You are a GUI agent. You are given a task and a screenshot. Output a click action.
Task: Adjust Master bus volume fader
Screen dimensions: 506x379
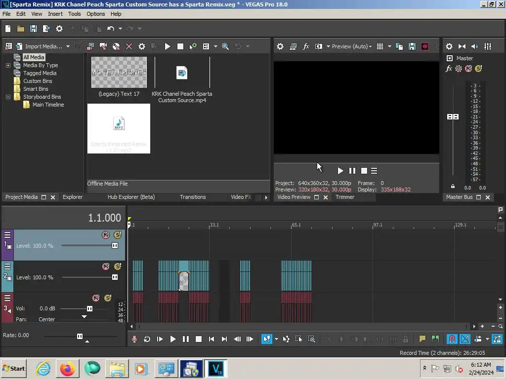453,116
